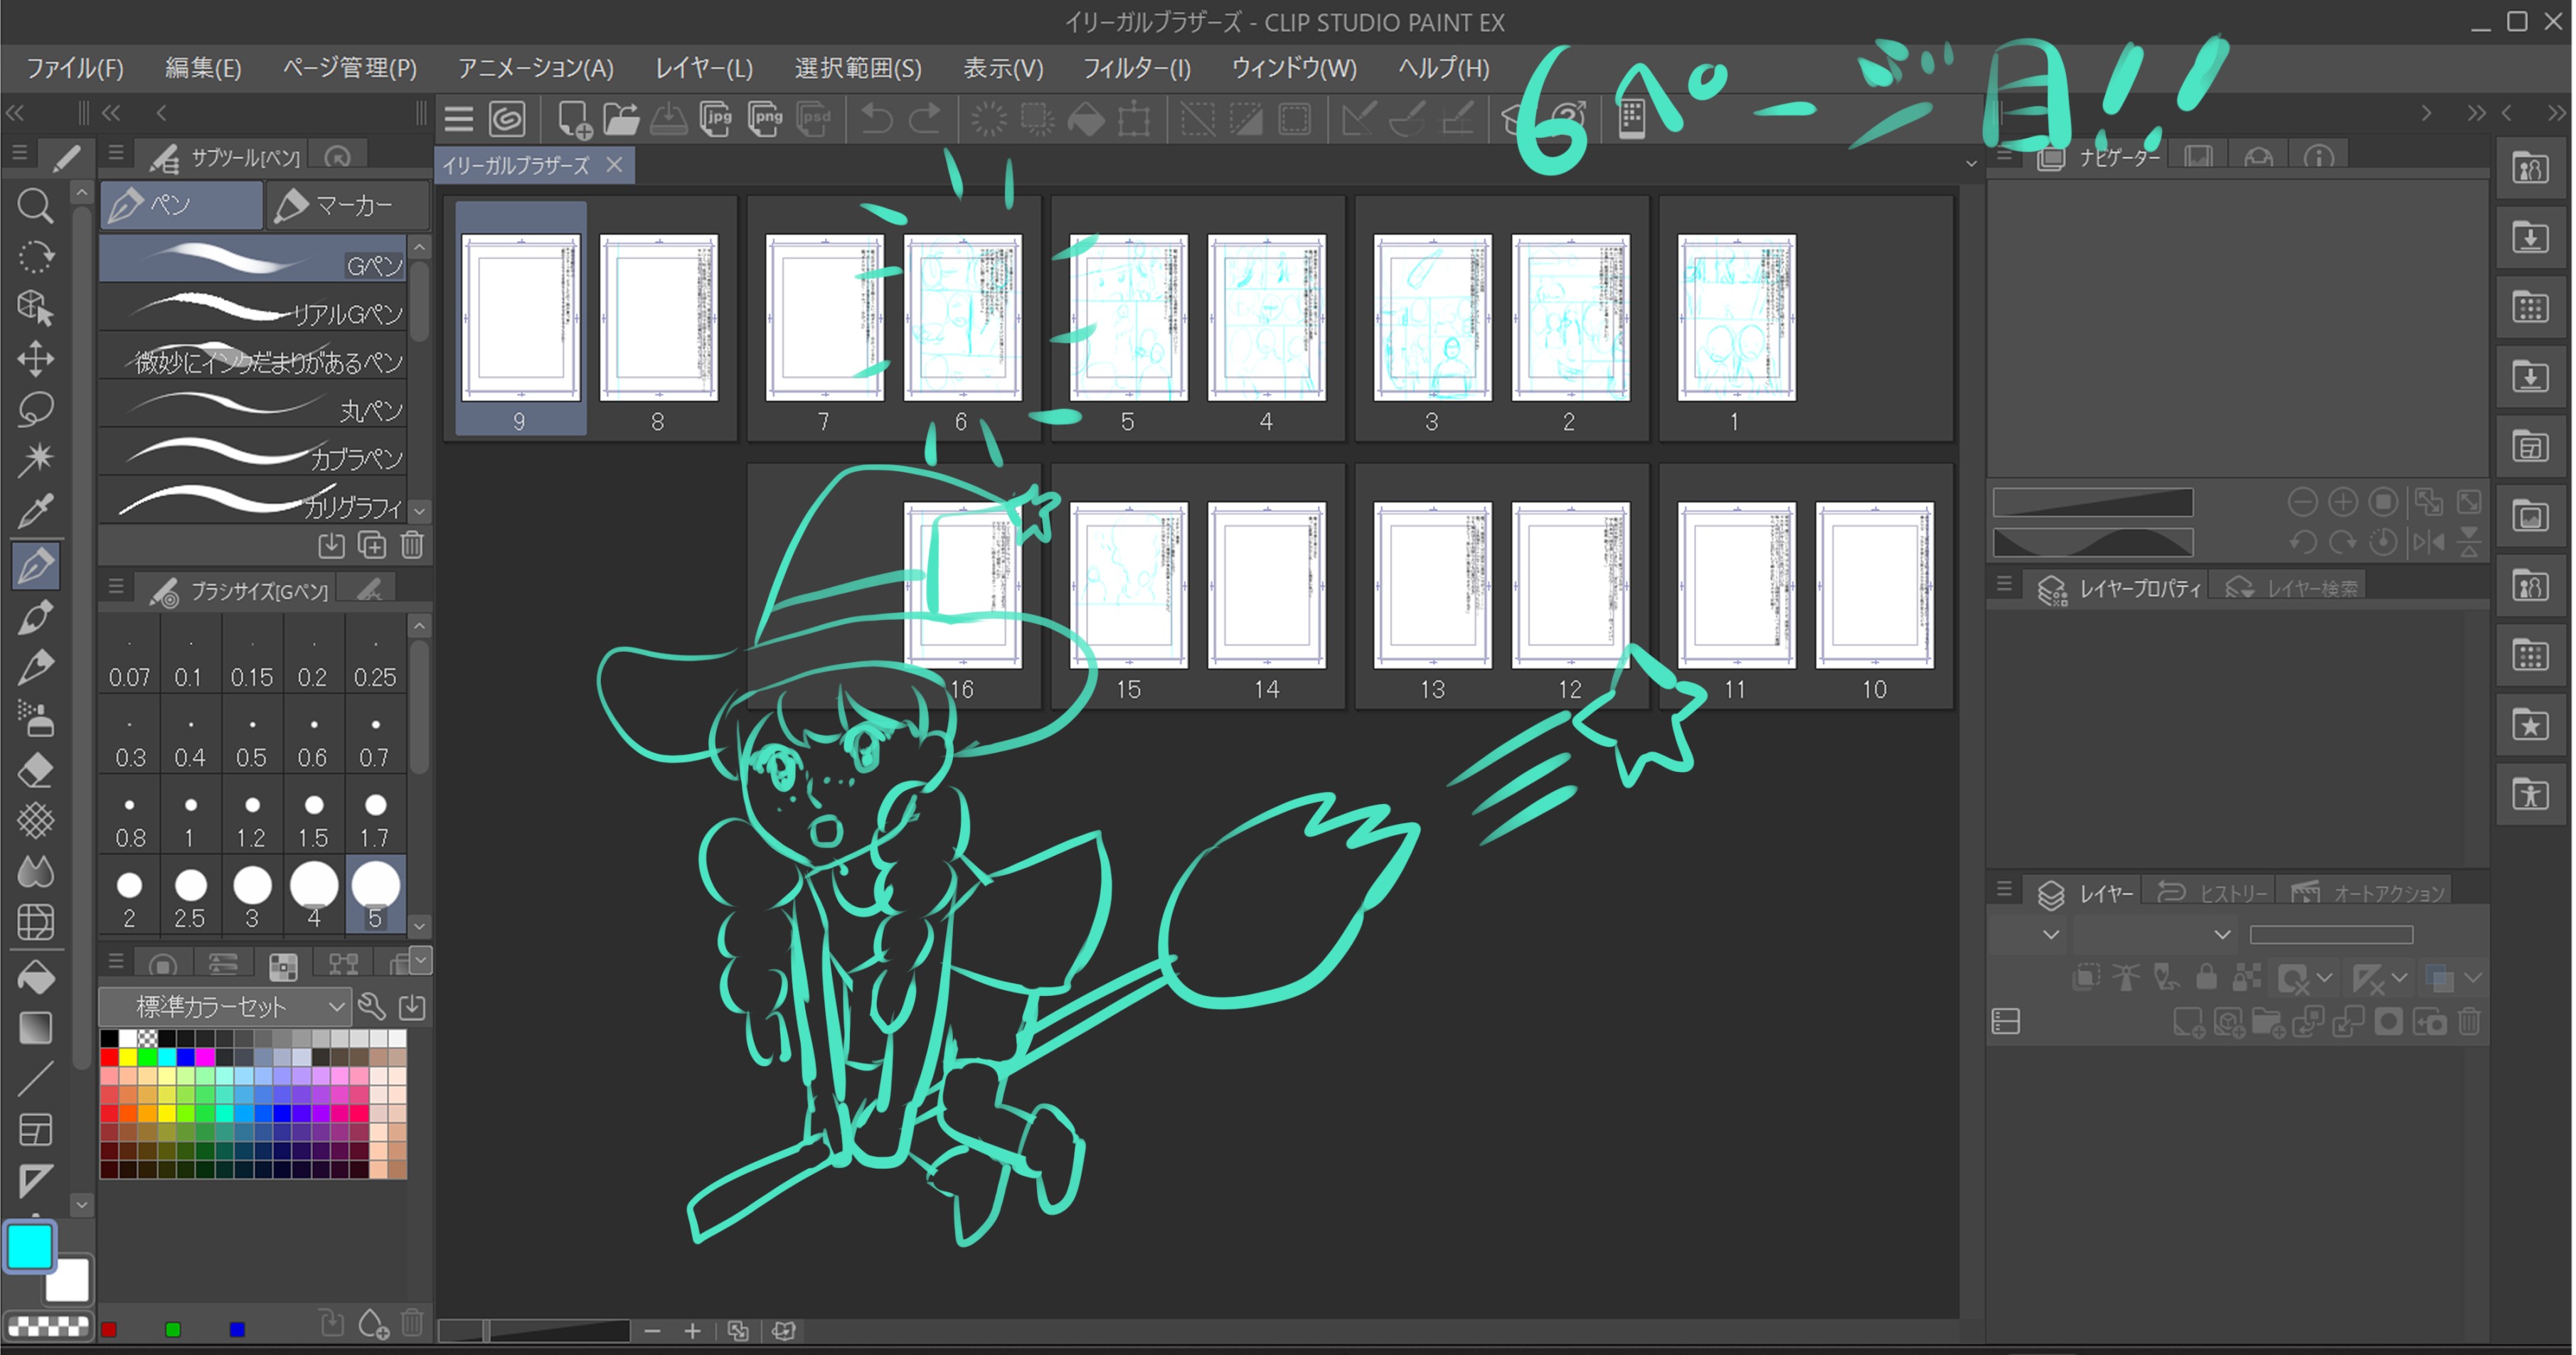
Task: Open brush size panel menu
Action: [x=116, y=587]
